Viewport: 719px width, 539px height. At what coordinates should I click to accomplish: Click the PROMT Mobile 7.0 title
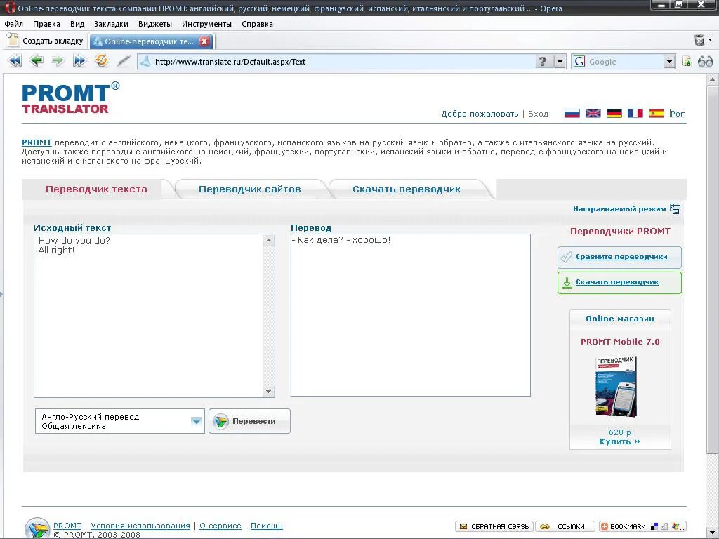tap(620, 342)
